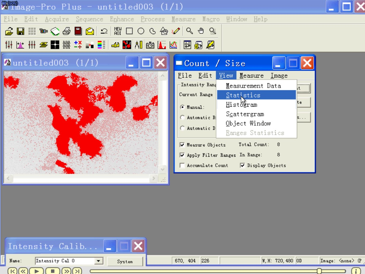Click the undo arrow icon

[x=103, y=31]
